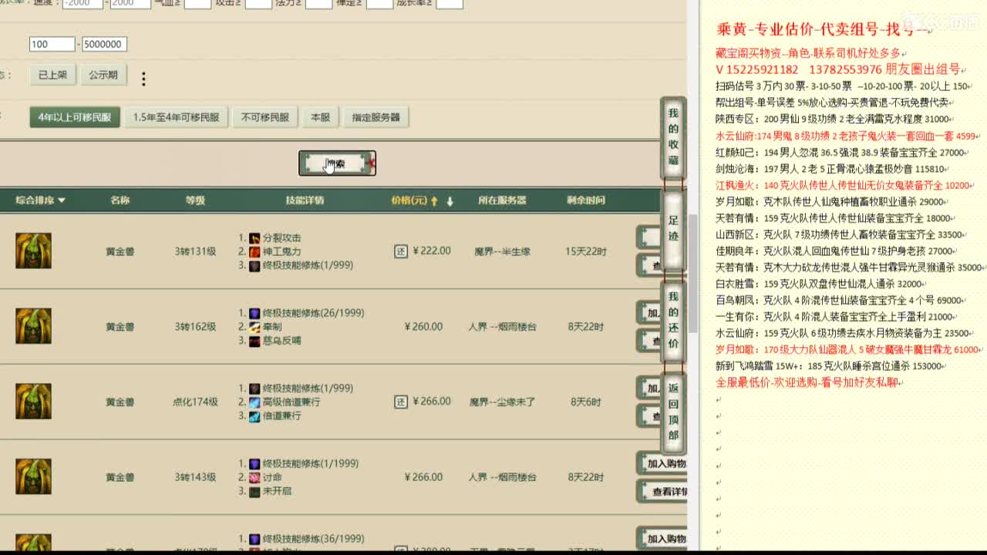Expand the 综合排序 sort dropdown
987x555 pixels.
[x=41, y=200]
